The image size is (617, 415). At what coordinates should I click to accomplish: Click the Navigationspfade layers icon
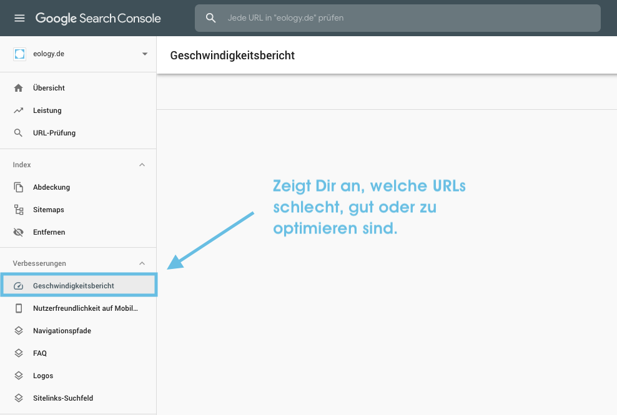tap(19, 331)
